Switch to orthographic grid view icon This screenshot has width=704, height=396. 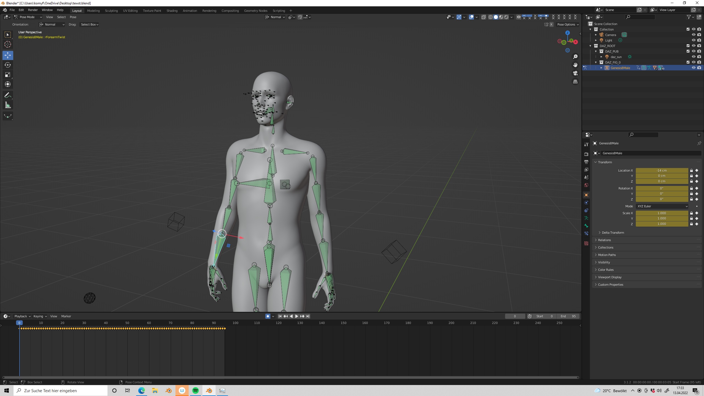pos(575,82)
